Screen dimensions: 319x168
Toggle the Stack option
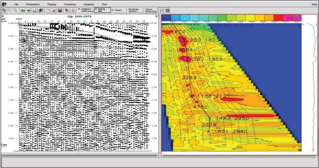tap(118, 10)
